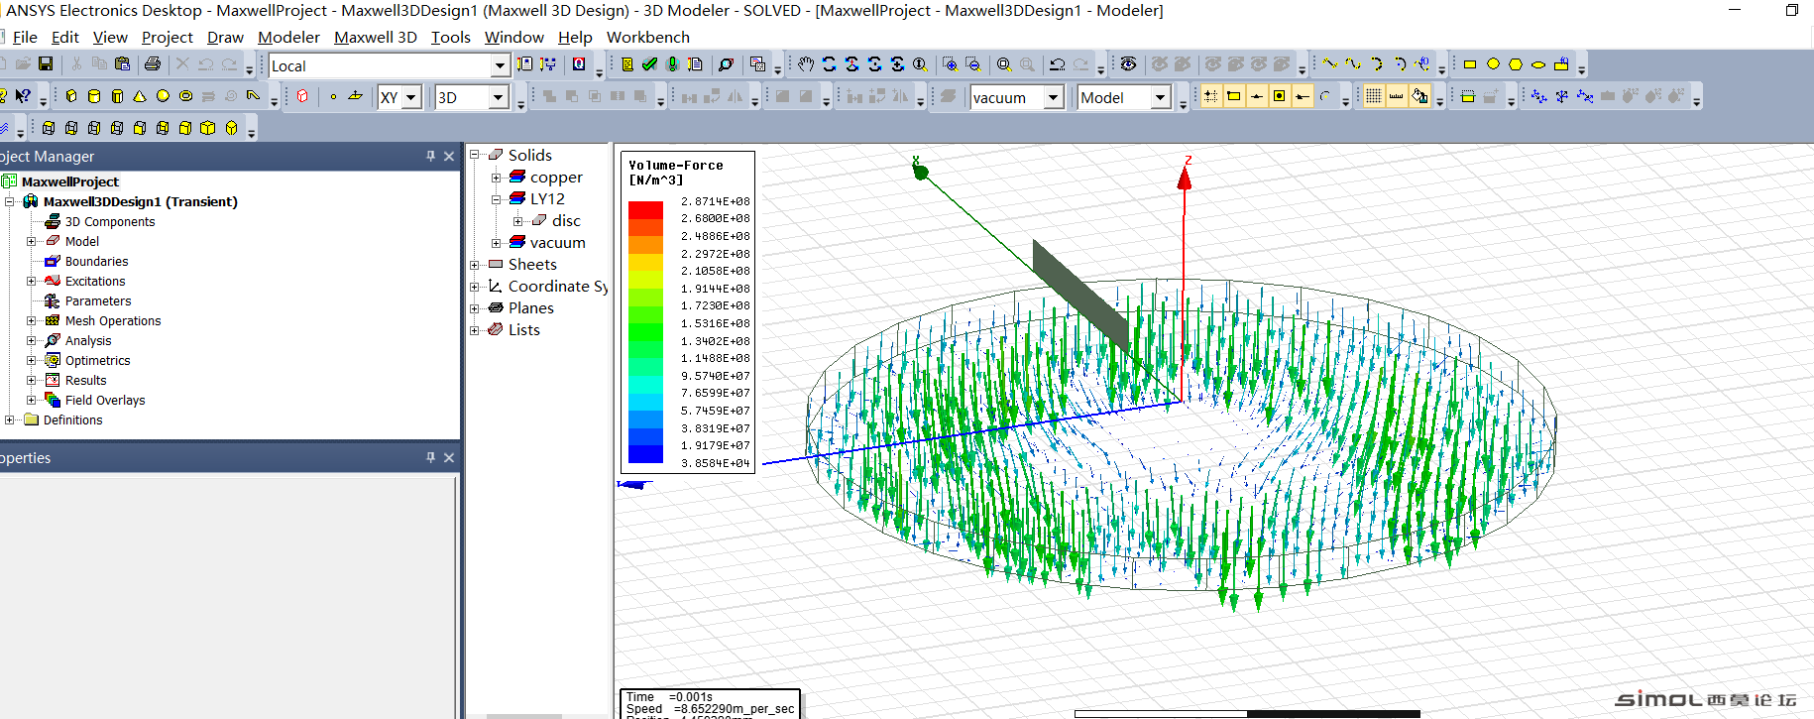Image resolution: width=1814 pixels, height=719 pixels.
Task: Select the Parameters tree item
Action: pyautogui.click(x=98, y=300)
